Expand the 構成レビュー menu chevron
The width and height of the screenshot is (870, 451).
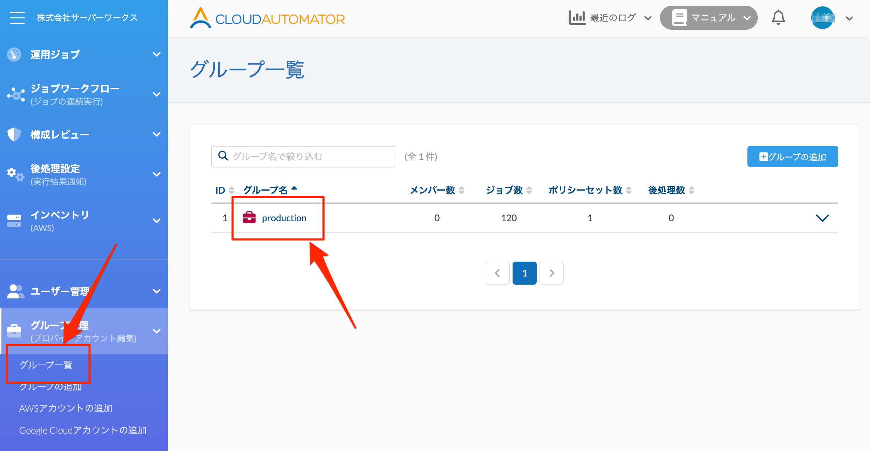[157, 135]
